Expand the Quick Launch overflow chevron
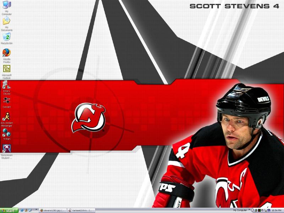This screenshot has width=284, height=213. click(37, 211)
